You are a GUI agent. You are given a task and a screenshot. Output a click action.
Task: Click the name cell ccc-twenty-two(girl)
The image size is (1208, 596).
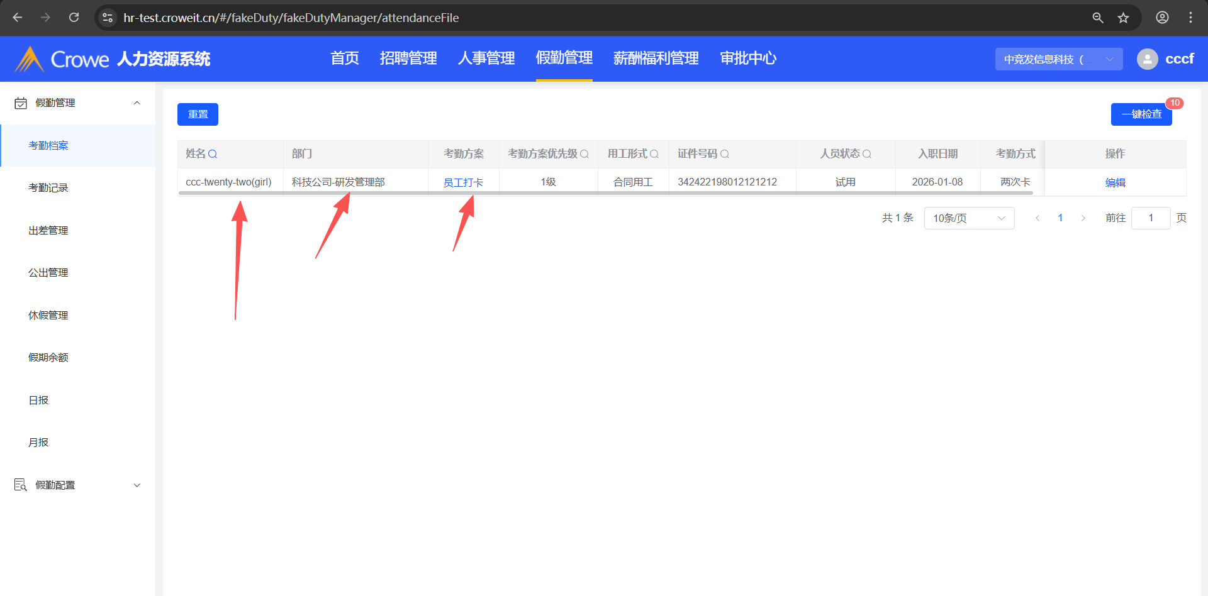coord(229,182)
